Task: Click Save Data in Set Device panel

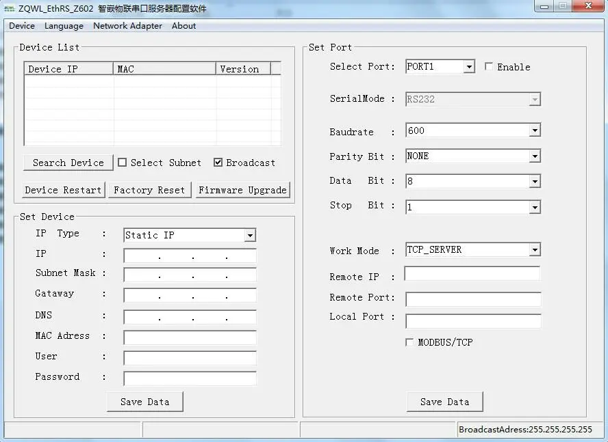Action: click(x=144, y=402)
